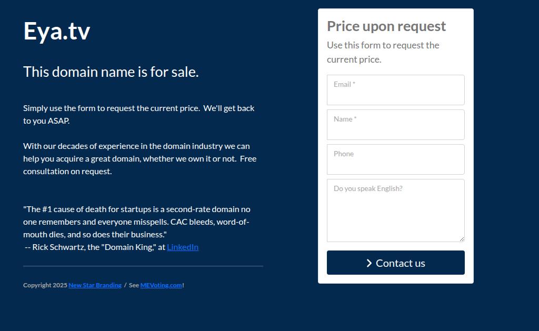Click the "With our decades of experience" paragraph
Screen dimensions: 539x331
click(140, 159)
